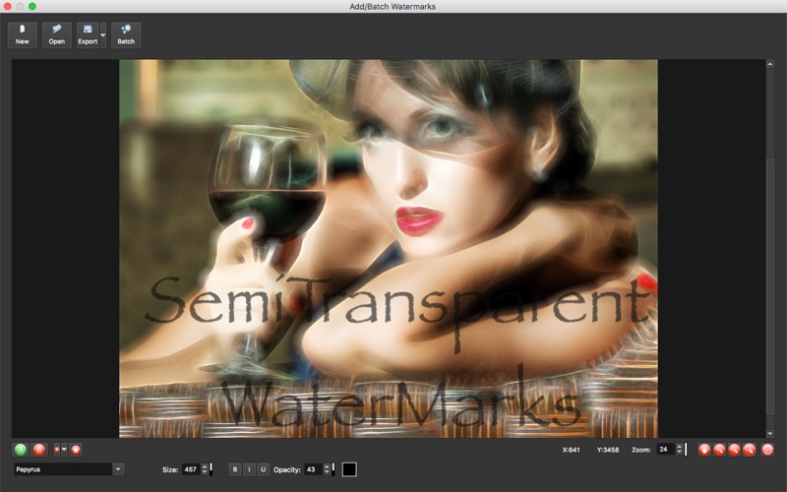Click the X:841 coordinate readout

pos(572,450)
